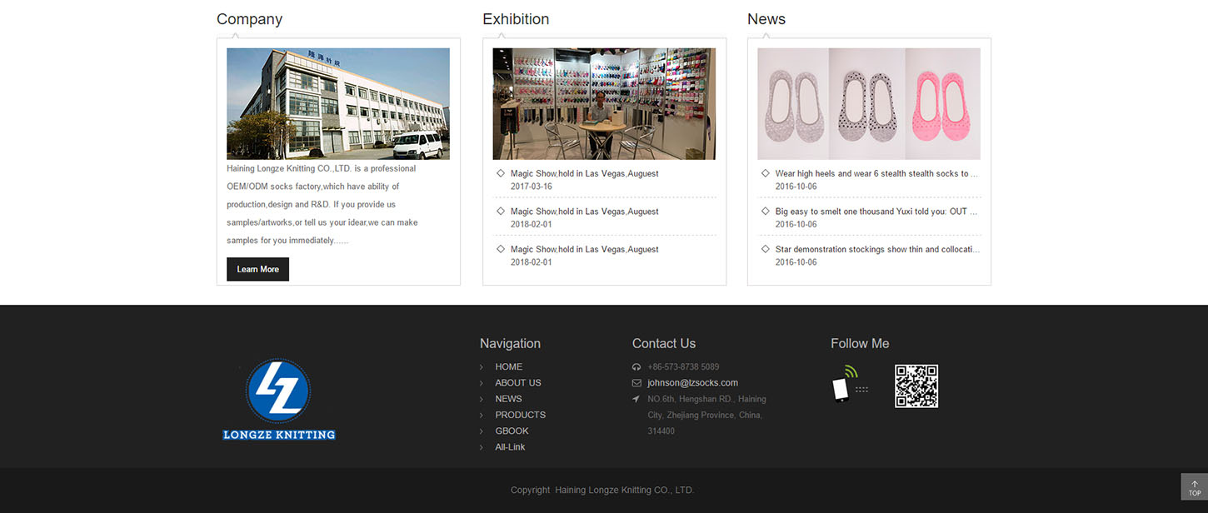The width and height of the screenshot is (1208, 513).
Task: Open the stealth socks news image
Action: pos(868,103)
